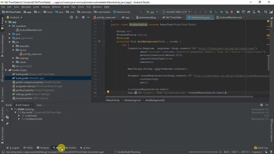Open the app run configuration dropdown
The image size is (274, 154).
click(x=152, y=12)
